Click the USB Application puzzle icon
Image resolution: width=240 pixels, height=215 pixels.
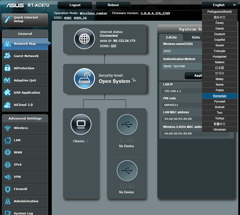click(x=7, y=92)
